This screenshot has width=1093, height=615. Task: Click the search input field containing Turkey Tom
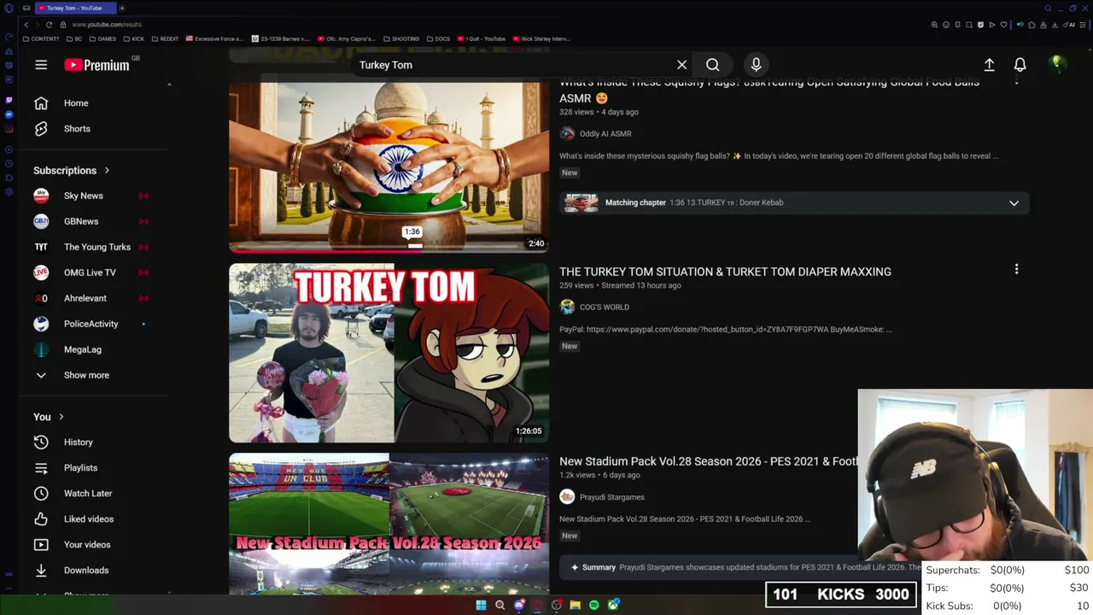pyautogui.click(x=512, y=65)
